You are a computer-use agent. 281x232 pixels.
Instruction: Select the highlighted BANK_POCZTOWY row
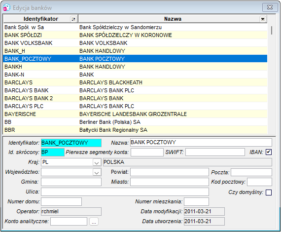(135, 59)
